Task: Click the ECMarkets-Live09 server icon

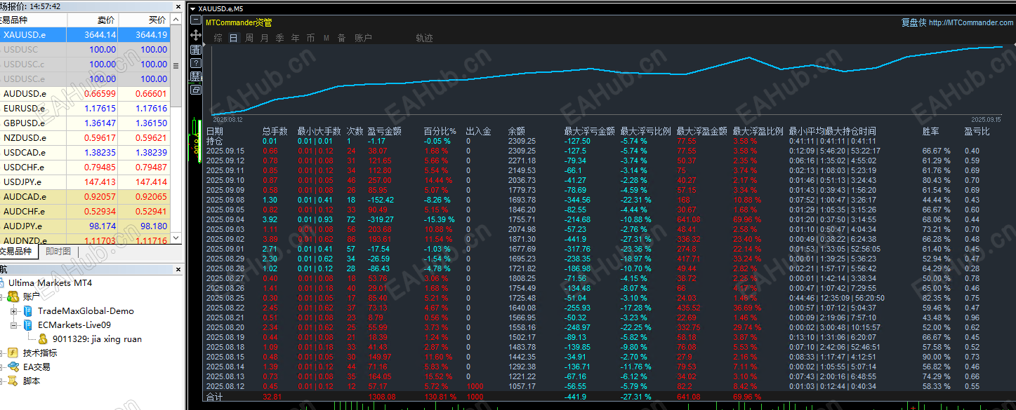Action: coord(29,325)
